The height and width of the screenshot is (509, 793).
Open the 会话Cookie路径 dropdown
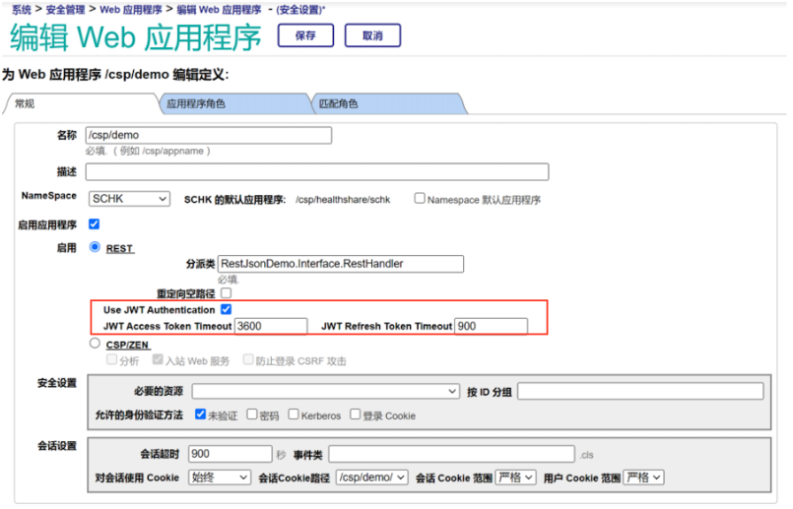pos(371,477)
